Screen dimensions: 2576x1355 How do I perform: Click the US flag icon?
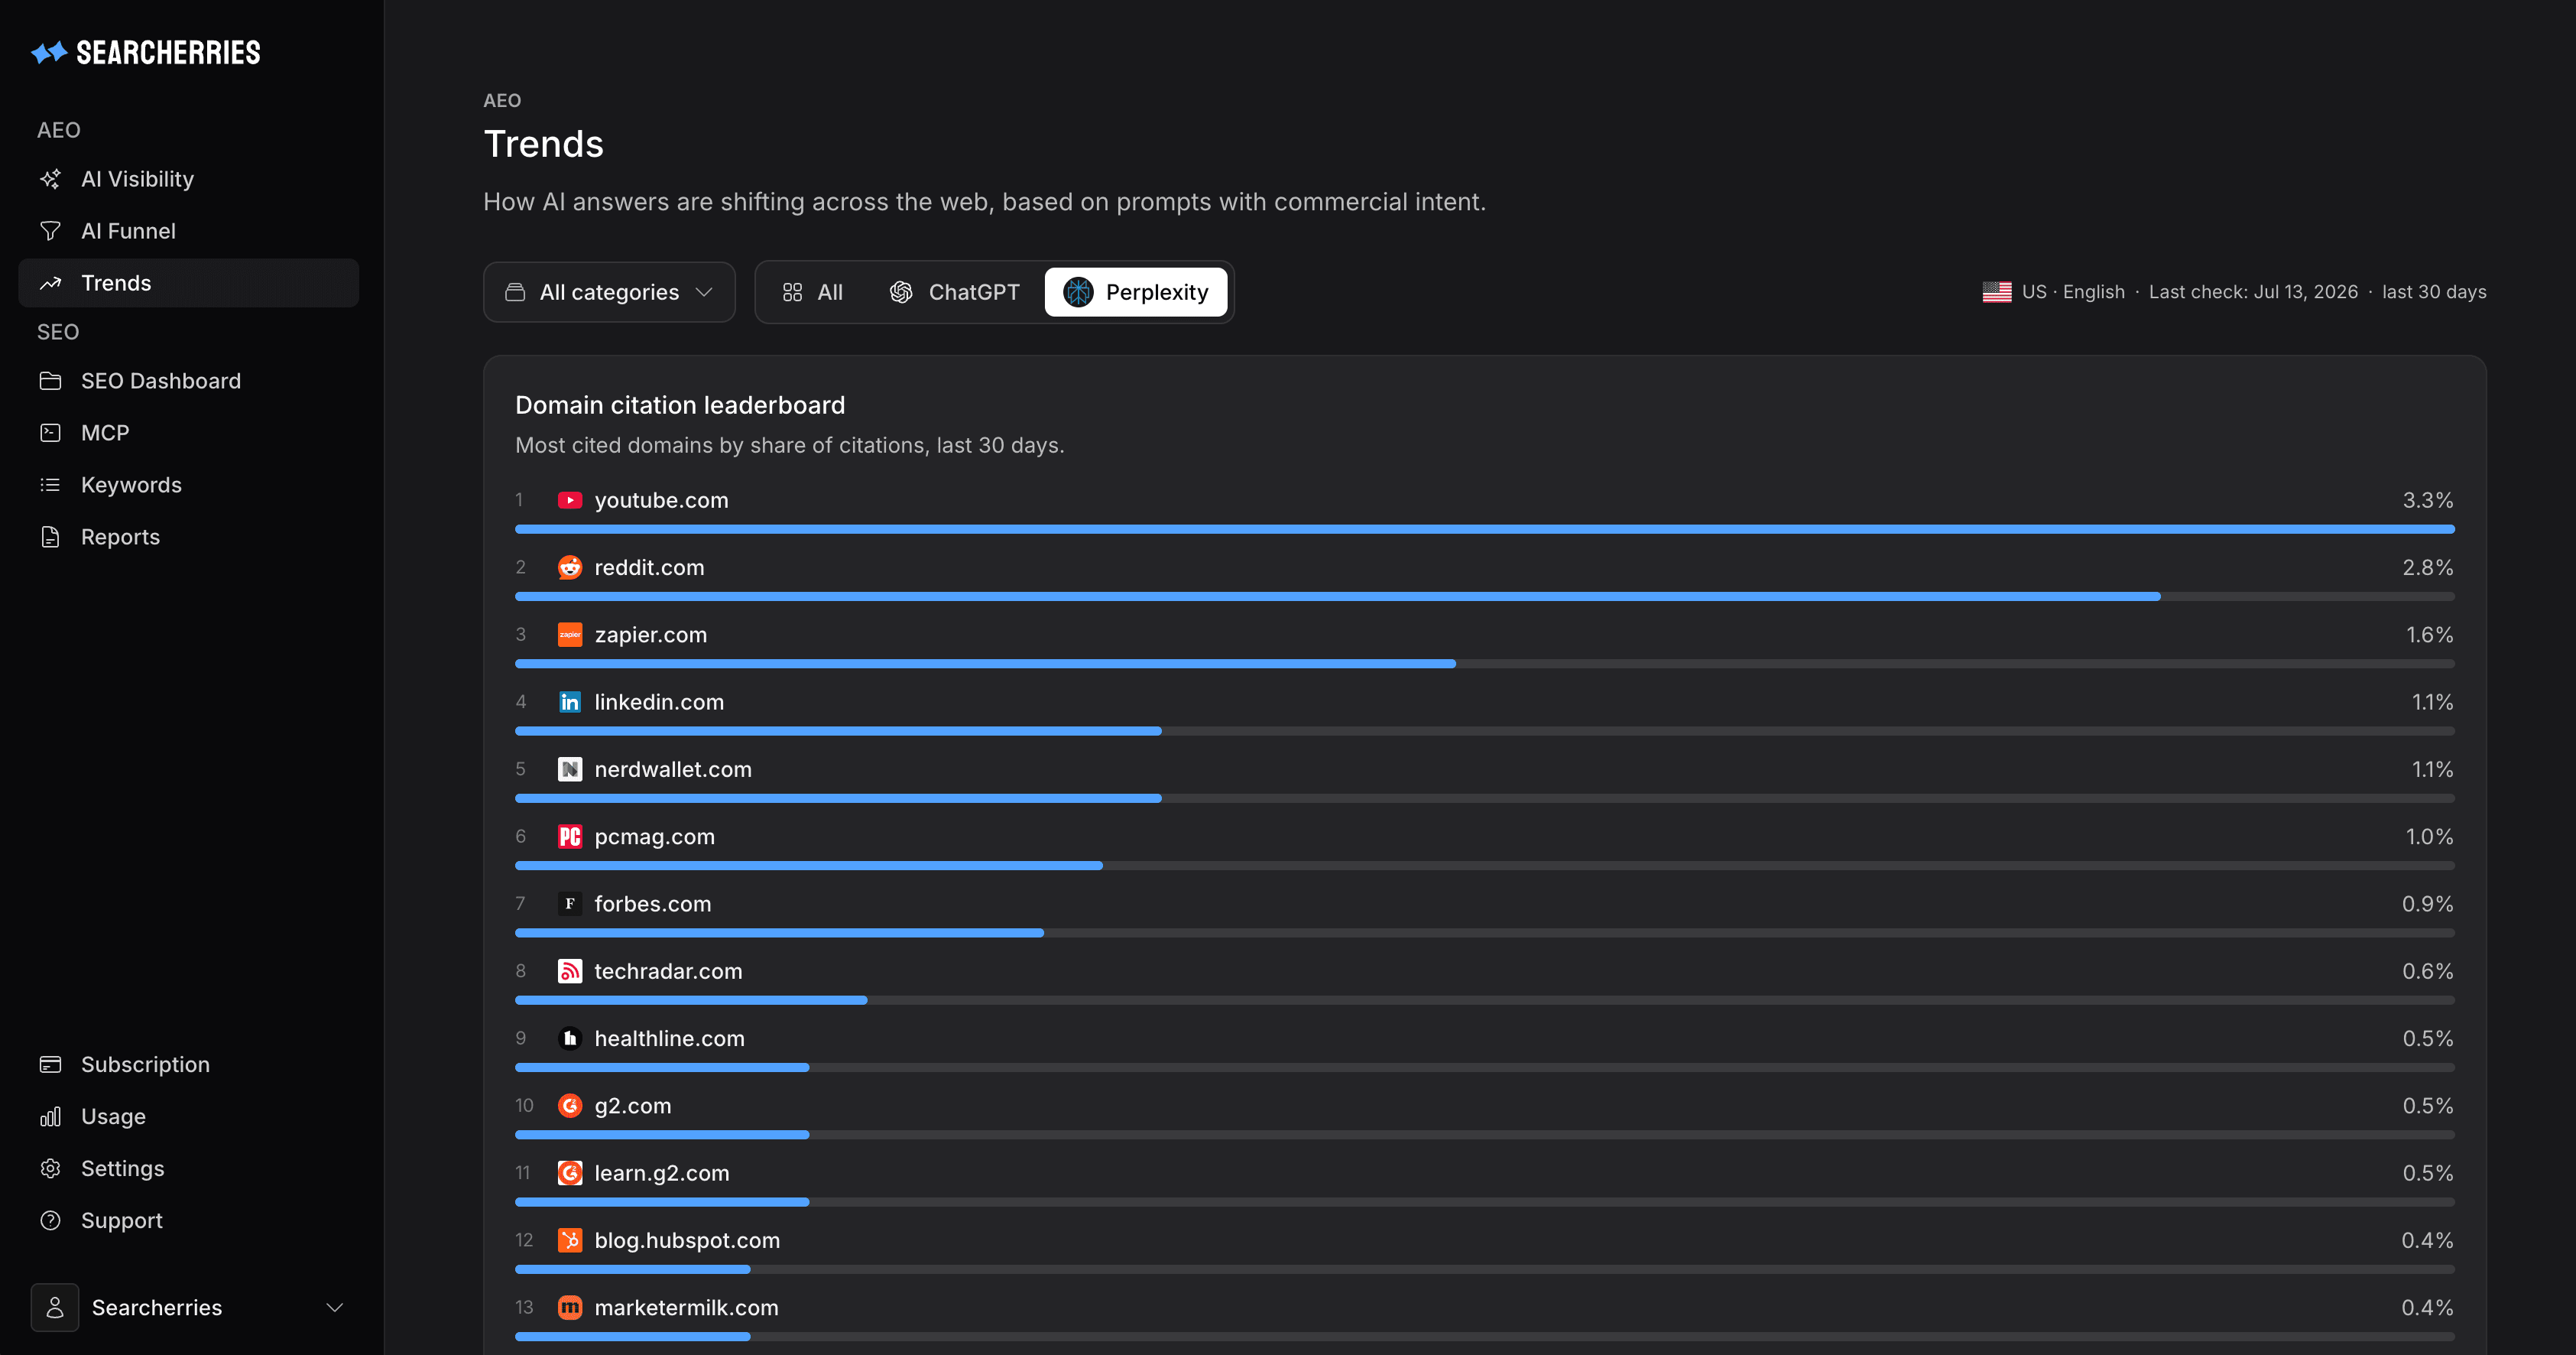1997,292
